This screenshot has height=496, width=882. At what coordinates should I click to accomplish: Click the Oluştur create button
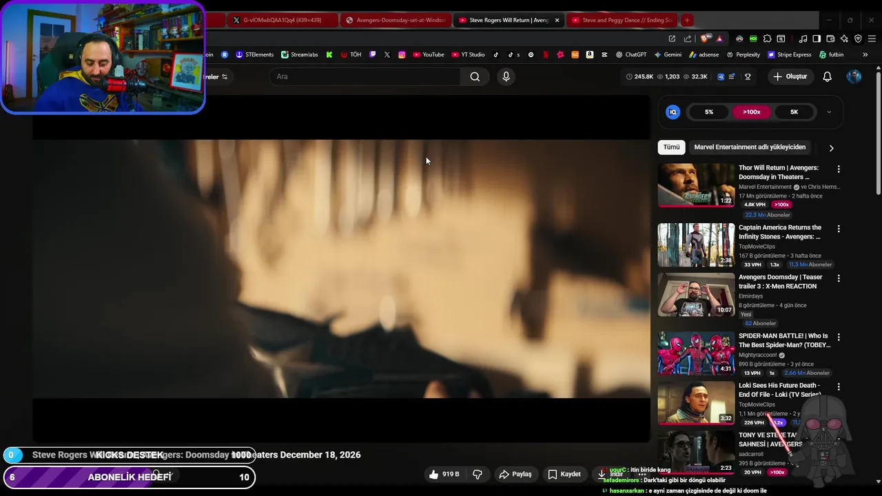tap(790, 76)
